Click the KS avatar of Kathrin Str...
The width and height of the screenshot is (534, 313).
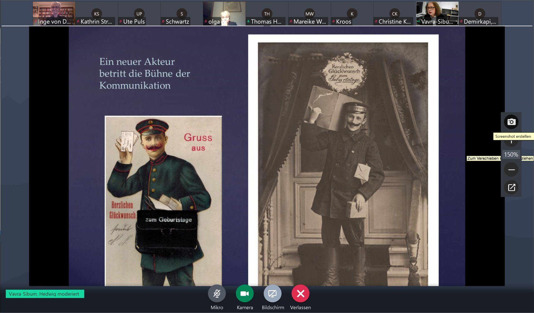coord(97,14)
